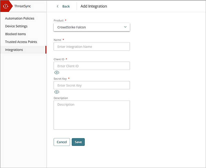Save the new integration
Screen dimensions: 206x168
(78, 142)
